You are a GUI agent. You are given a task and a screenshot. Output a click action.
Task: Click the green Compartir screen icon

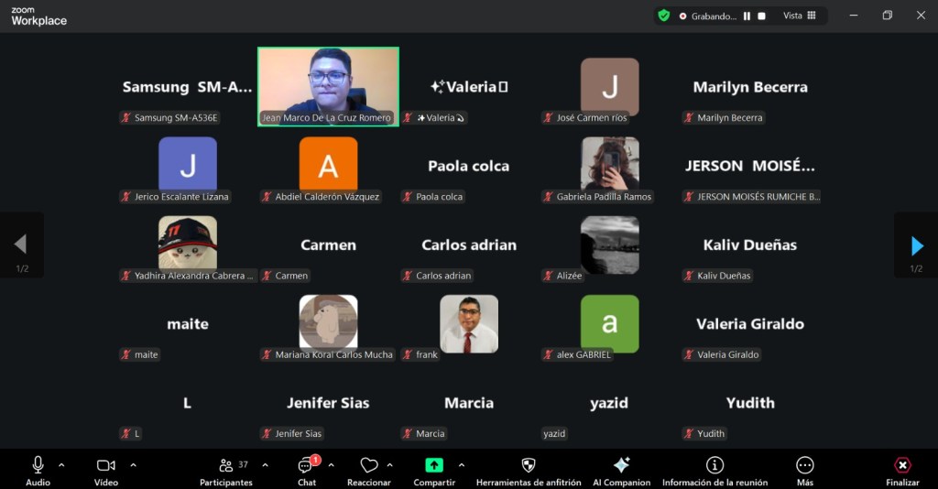(x=434, y=466)
